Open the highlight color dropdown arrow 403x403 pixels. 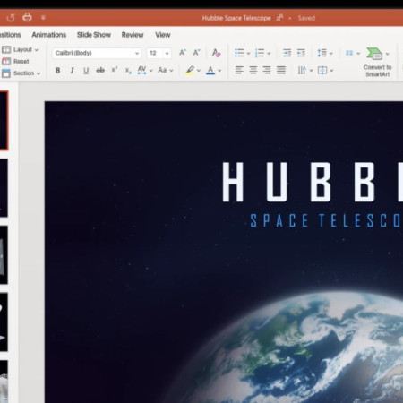point(199,71)
